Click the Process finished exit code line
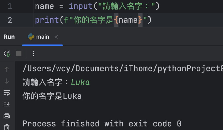Screen dimensions: 223x130 [102, 124]
